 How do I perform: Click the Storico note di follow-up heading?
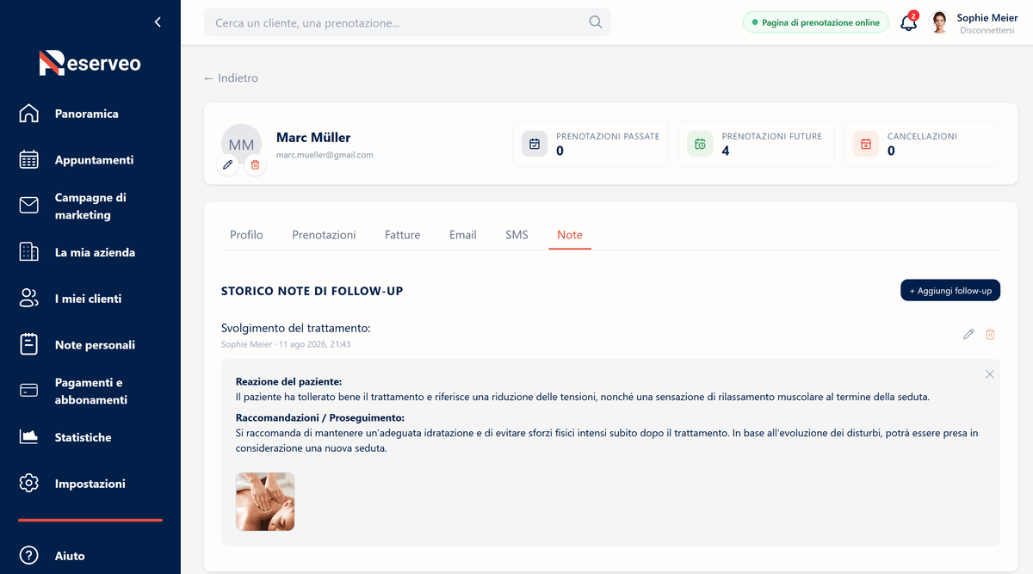click(312, 291)
